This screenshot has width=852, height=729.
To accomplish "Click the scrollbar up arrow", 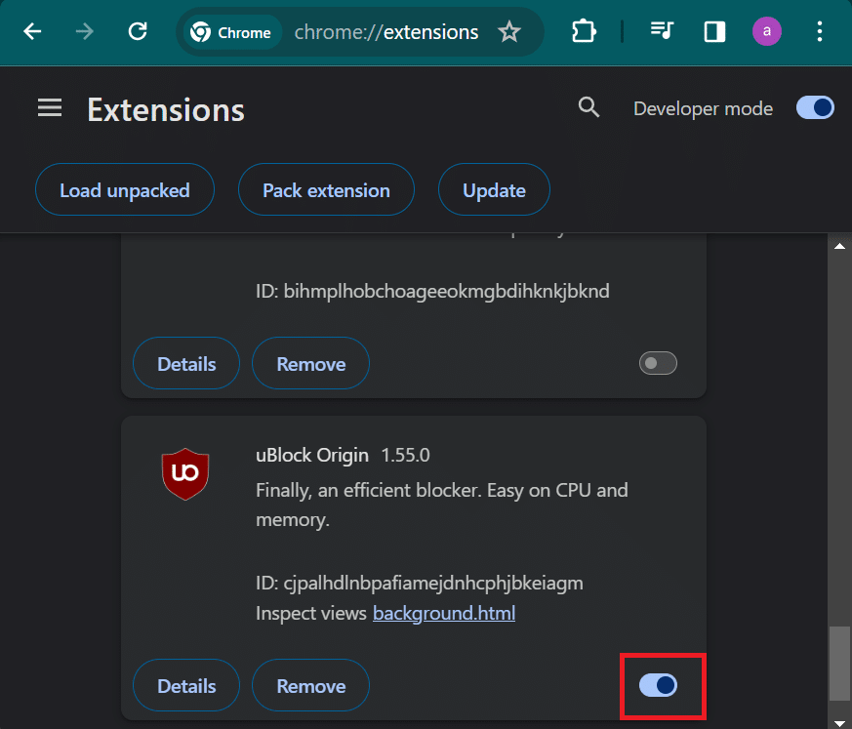I will click(839, 246).
